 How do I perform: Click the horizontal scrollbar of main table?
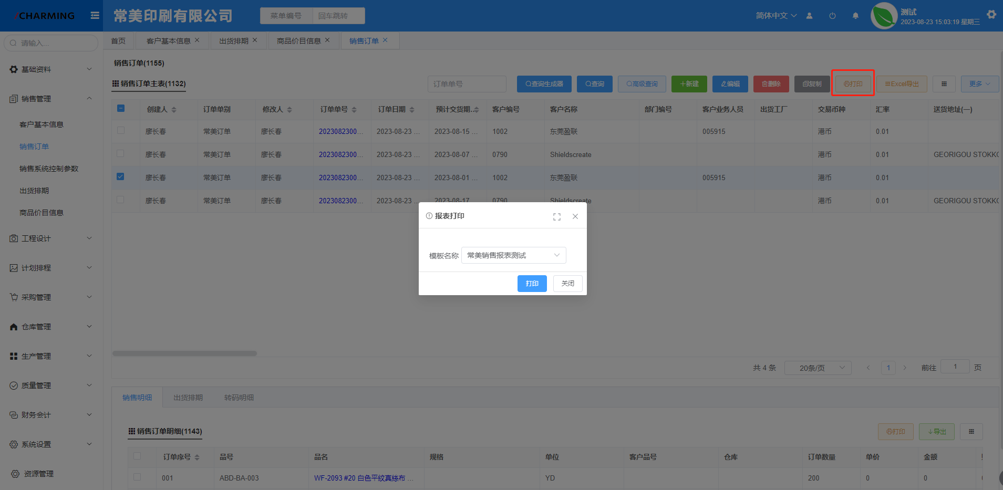(x=184, y=353)
